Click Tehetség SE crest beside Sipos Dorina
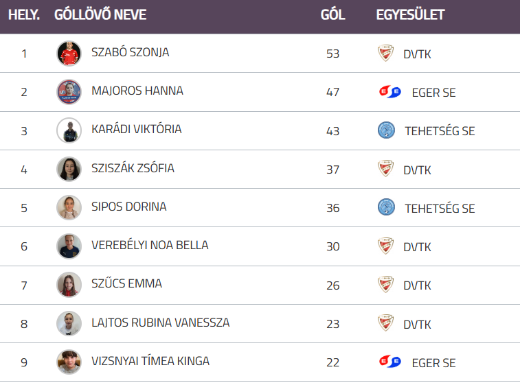This screenshot has height=385, width=520. [x=387, y=207]
